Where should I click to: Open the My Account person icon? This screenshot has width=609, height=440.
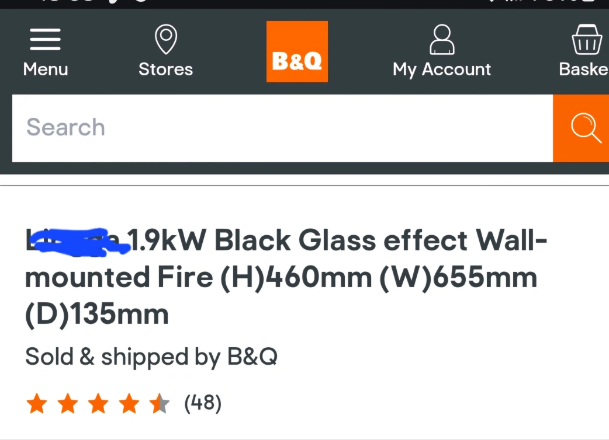pyautogui.click(x=442, y=39)
